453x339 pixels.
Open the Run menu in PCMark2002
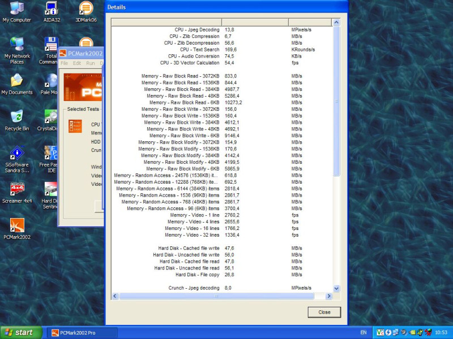[x=91, y=63]
